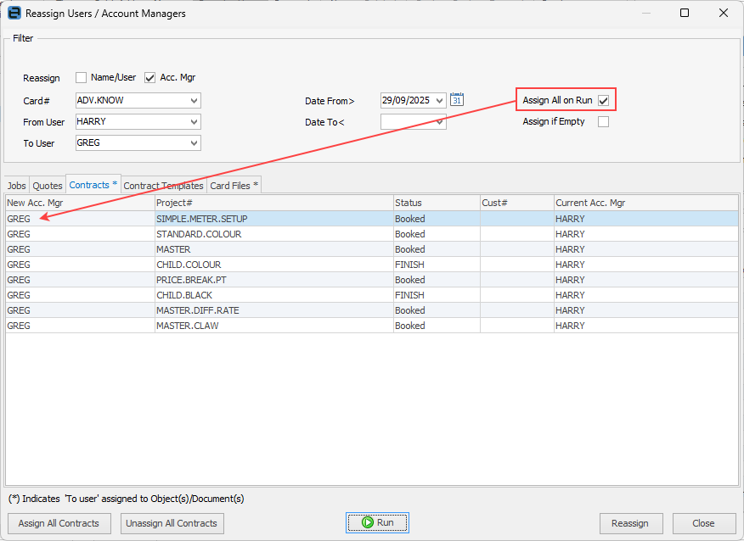
Task: Open the calendar picker beside Date From
Action: click(x=456, y=100)
